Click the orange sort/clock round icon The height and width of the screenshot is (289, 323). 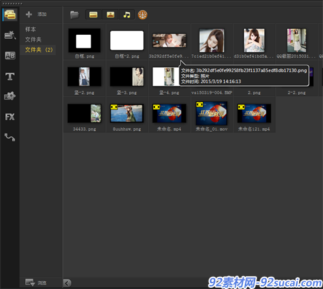point(142,15)
